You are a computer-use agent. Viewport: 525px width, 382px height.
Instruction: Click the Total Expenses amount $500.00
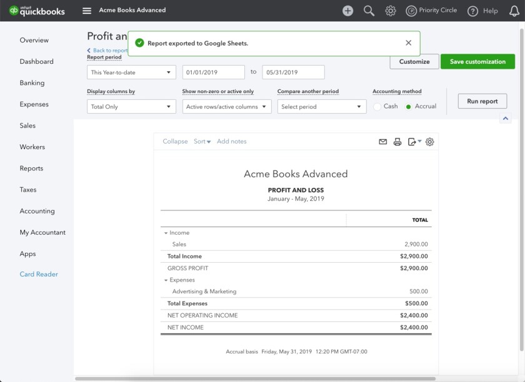click(x=416, y=304)
